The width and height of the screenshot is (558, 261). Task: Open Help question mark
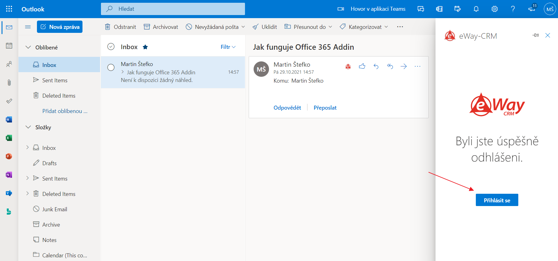[513, 9]
